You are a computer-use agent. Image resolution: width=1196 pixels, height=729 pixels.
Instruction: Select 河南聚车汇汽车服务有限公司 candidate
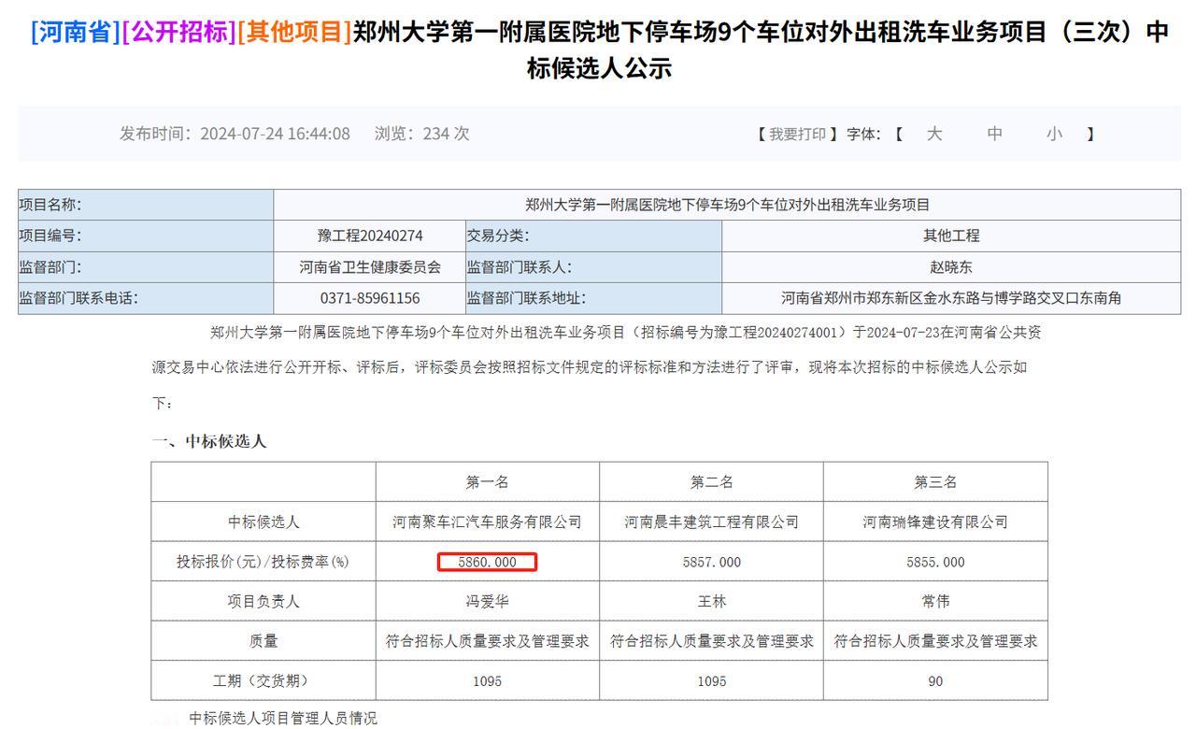(x=488, y=522)
